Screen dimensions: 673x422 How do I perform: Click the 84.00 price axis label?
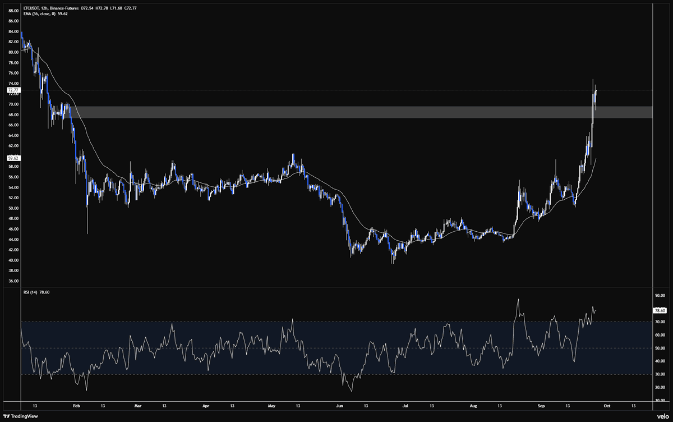(13, 31)
